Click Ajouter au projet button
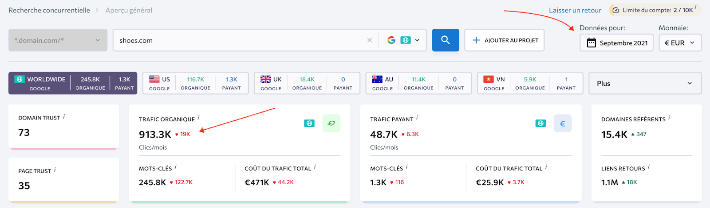Viewport: 710px width, 208px height. click(x=504, y=40)
